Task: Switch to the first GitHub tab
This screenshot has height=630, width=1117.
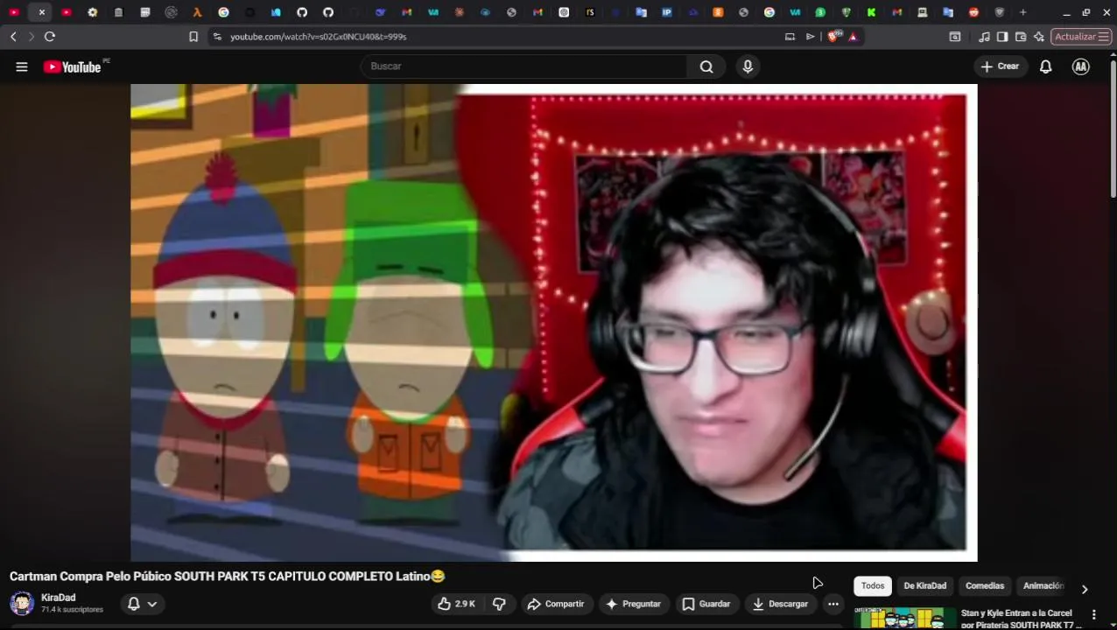Action: click(x=302, y=12)
